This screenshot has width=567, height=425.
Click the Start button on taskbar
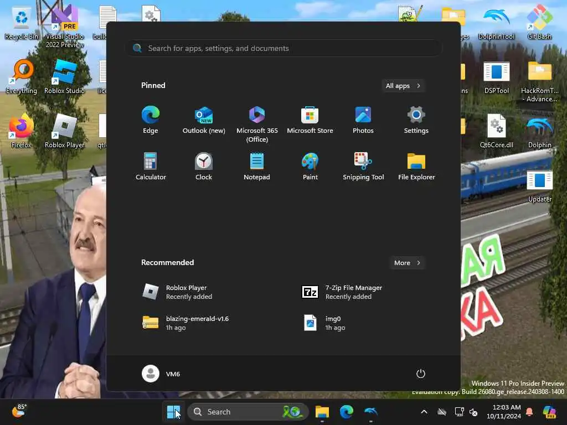click(x=173, y=412)
